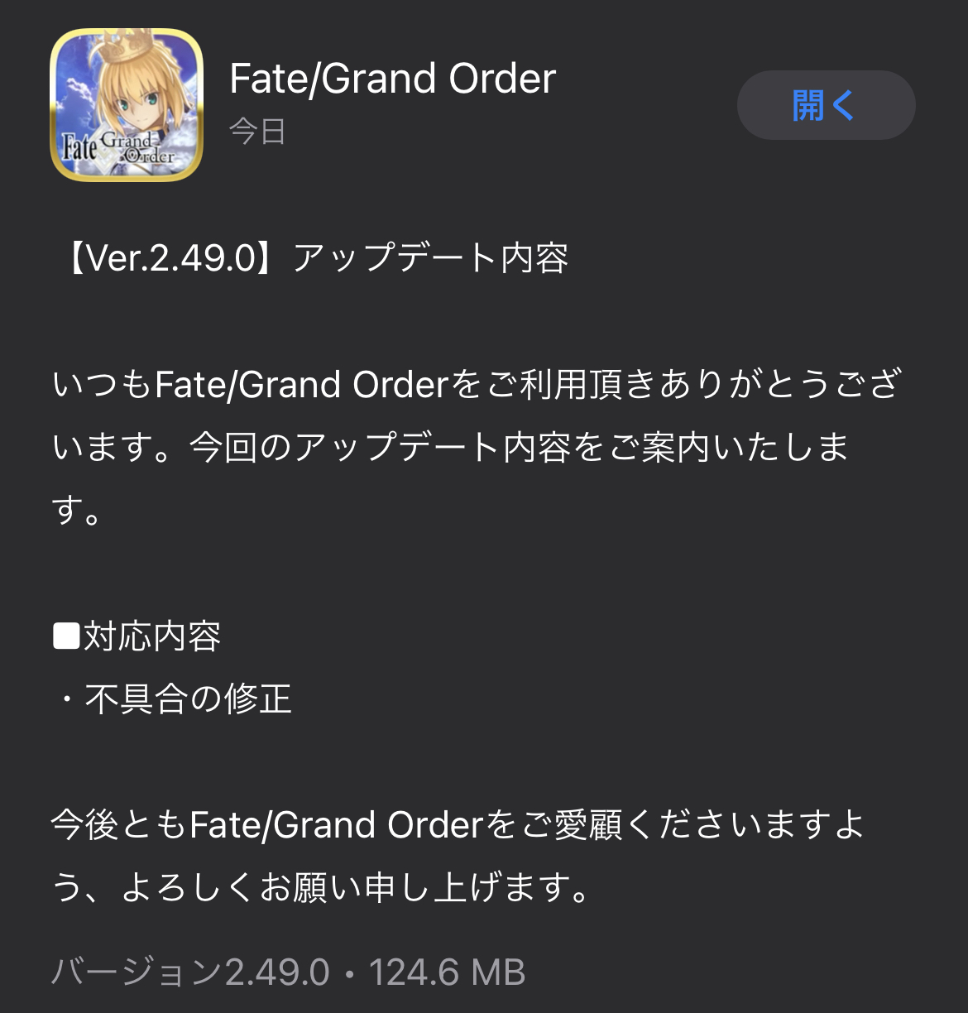Click the バージョン2.49.0 version label
The height and width of the screenshot is (1013, 968).
(191, 972)
